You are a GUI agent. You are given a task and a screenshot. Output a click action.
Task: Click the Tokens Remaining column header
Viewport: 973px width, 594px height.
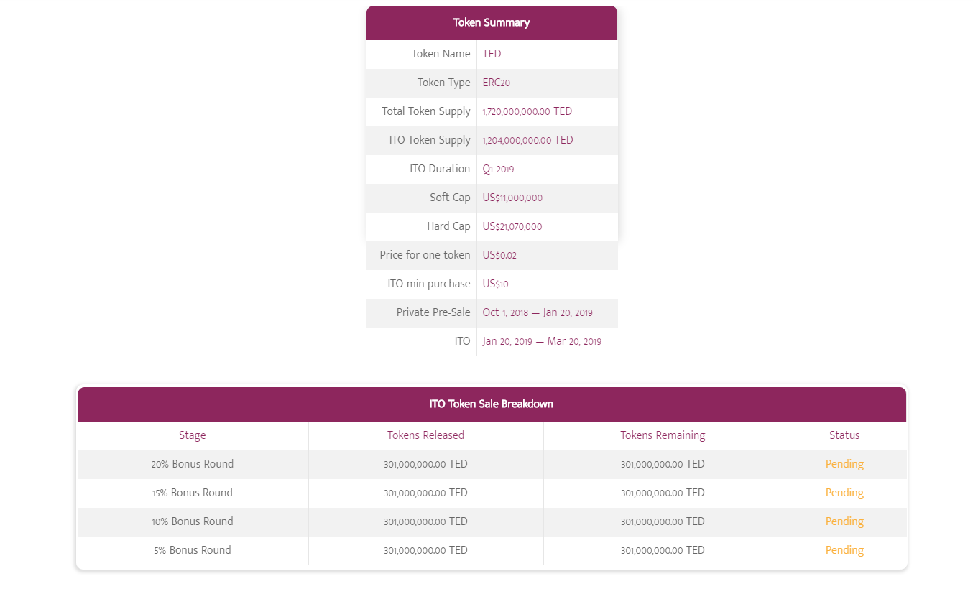pyautogui.click(x=663, y=435)
